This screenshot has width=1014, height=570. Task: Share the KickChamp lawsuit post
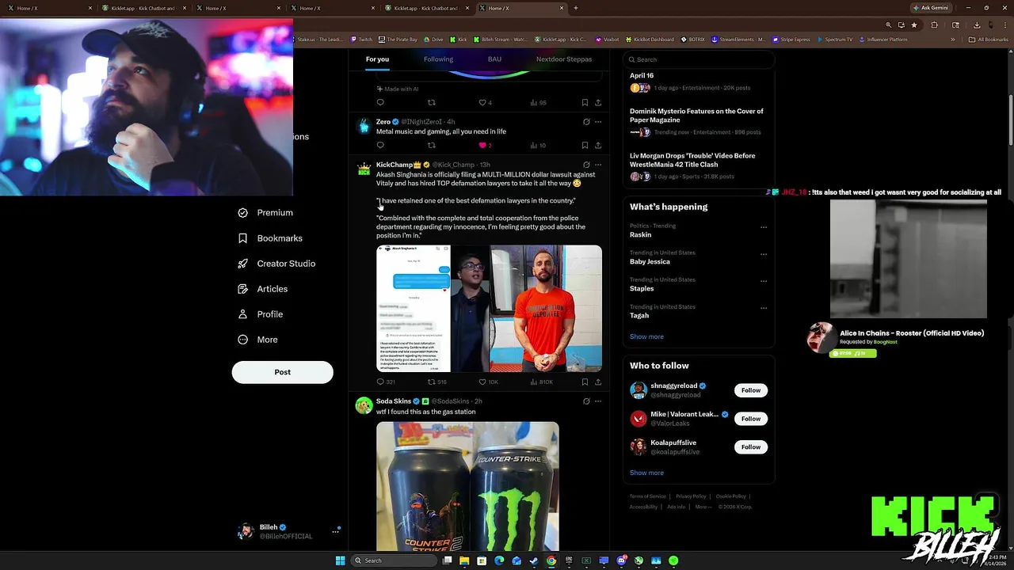[x=597, y=382]
